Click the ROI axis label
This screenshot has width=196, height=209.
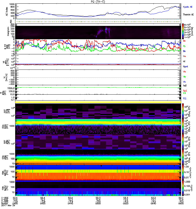[x=11, y=21]
